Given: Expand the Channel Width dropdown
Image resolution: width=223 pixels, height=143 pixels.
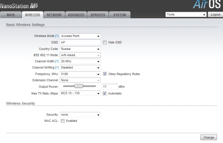Looking at the screenshot, I should (80, 61).
